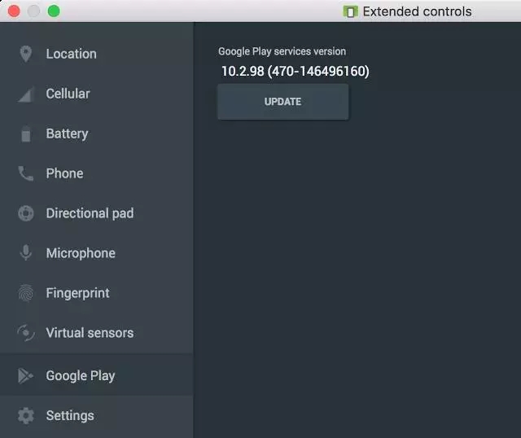Go to the Phone panel
This screenshot has height=438, width=521.
pyautogui.click(x=64, y=173)
